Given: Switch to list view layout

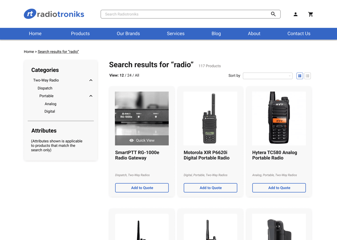Looking at the screenshot, I should pyautogui.click(x=308, y=76).
